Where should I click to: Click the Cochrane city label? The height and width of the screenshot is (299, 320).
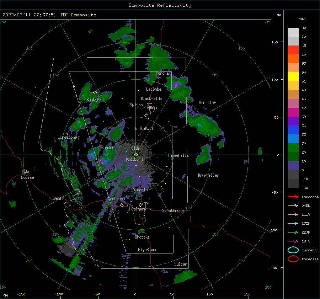tap(116, 199)
